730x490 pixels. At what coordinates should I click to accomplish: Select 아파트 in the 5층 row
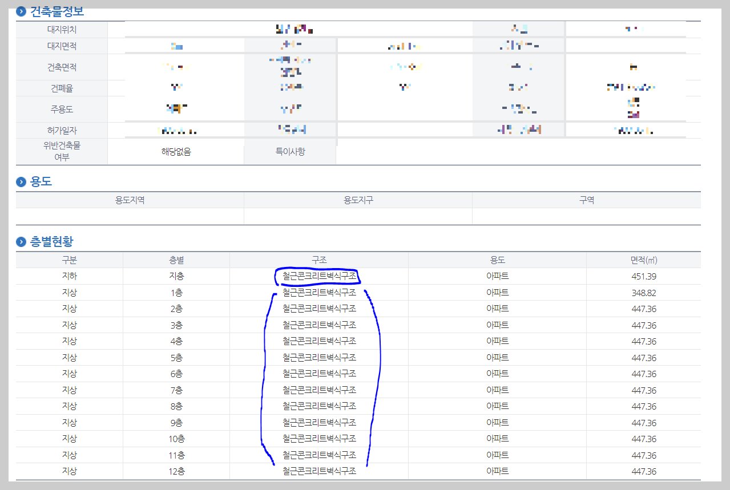click(497, 358)
